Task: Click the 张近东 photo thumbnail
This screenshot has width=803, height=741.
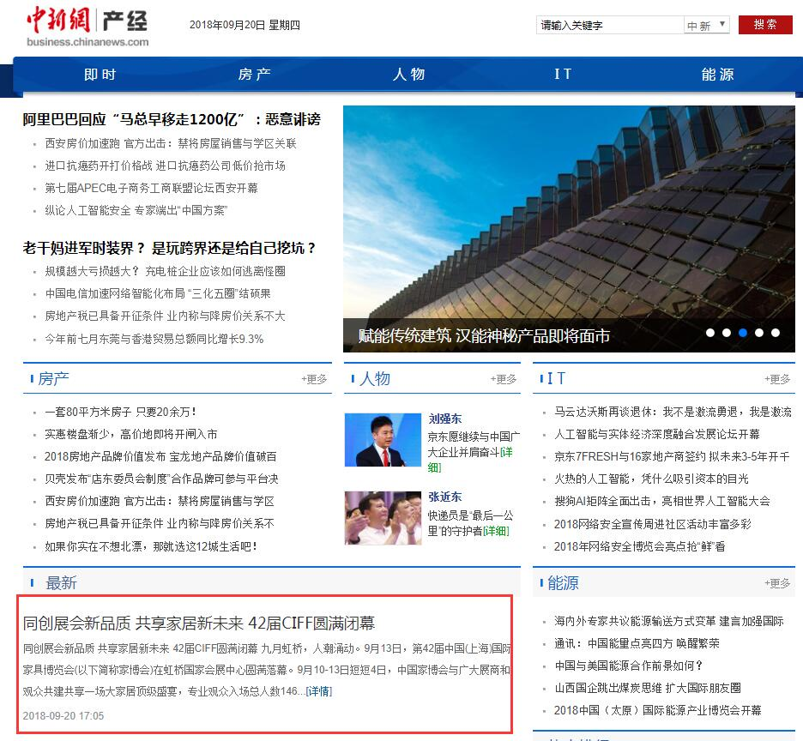Action: click(383, 518)
